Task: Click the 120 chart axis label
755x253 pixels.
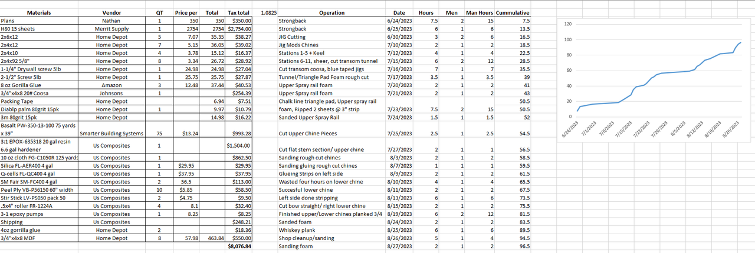Action: (x=569, y=24)
